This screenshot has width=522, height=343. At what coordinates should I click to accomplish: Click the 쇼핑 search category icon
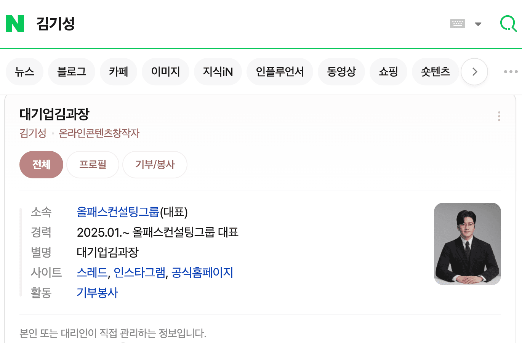pyautogui.click(x=388, y=71)
